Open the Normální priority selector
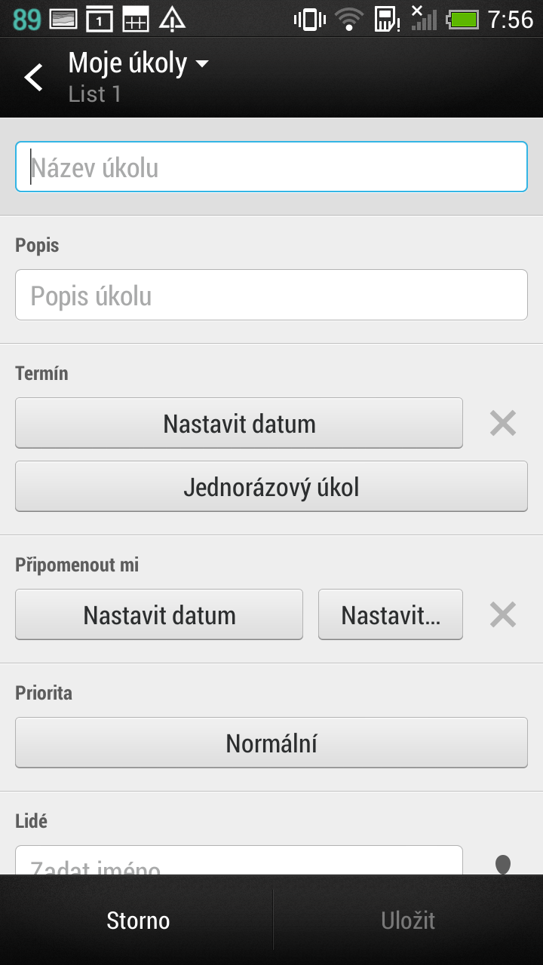Image resolution: width=543 pixels, height=965 pixels. pos(271,743)
